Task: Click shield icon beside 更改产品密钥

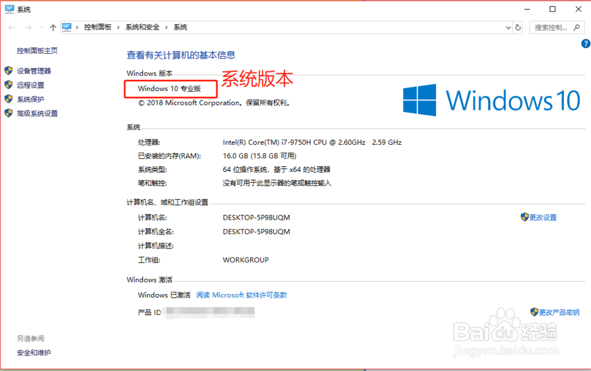Action: (534, 312)
